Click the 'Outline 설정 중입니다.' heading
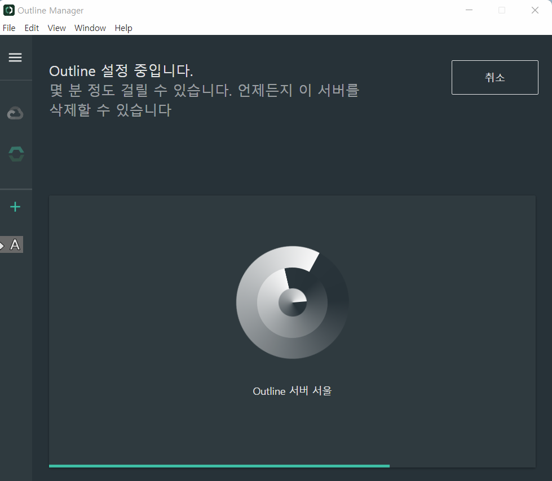552x481 pixels. coord(121,71)
